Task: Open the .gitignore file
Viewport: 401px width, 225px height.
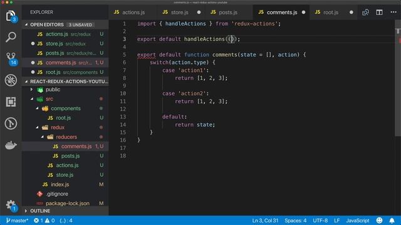Action: (65, 194)
